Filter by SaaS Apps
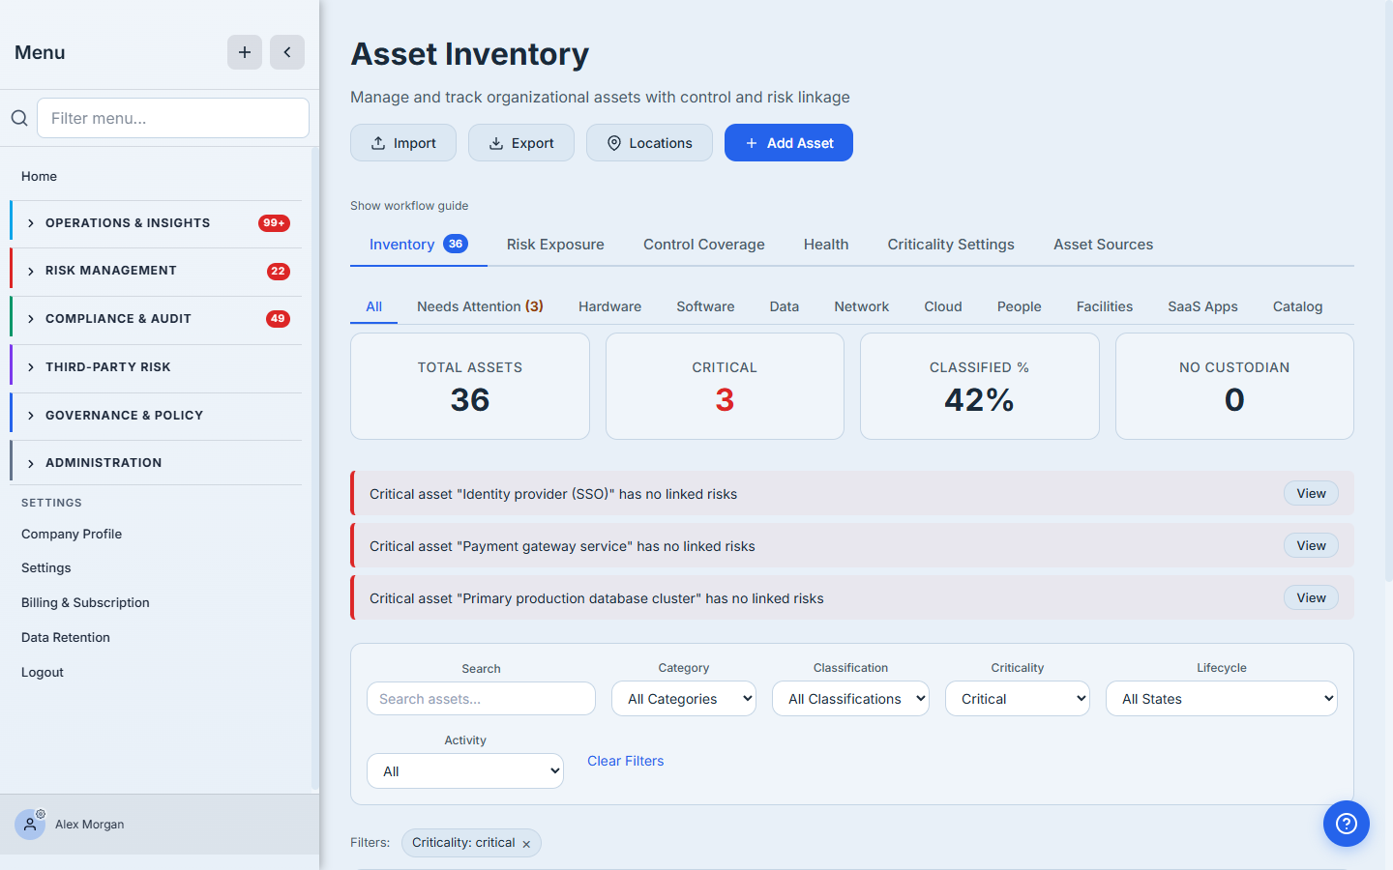1393x870 pixels. [1202, 306]
